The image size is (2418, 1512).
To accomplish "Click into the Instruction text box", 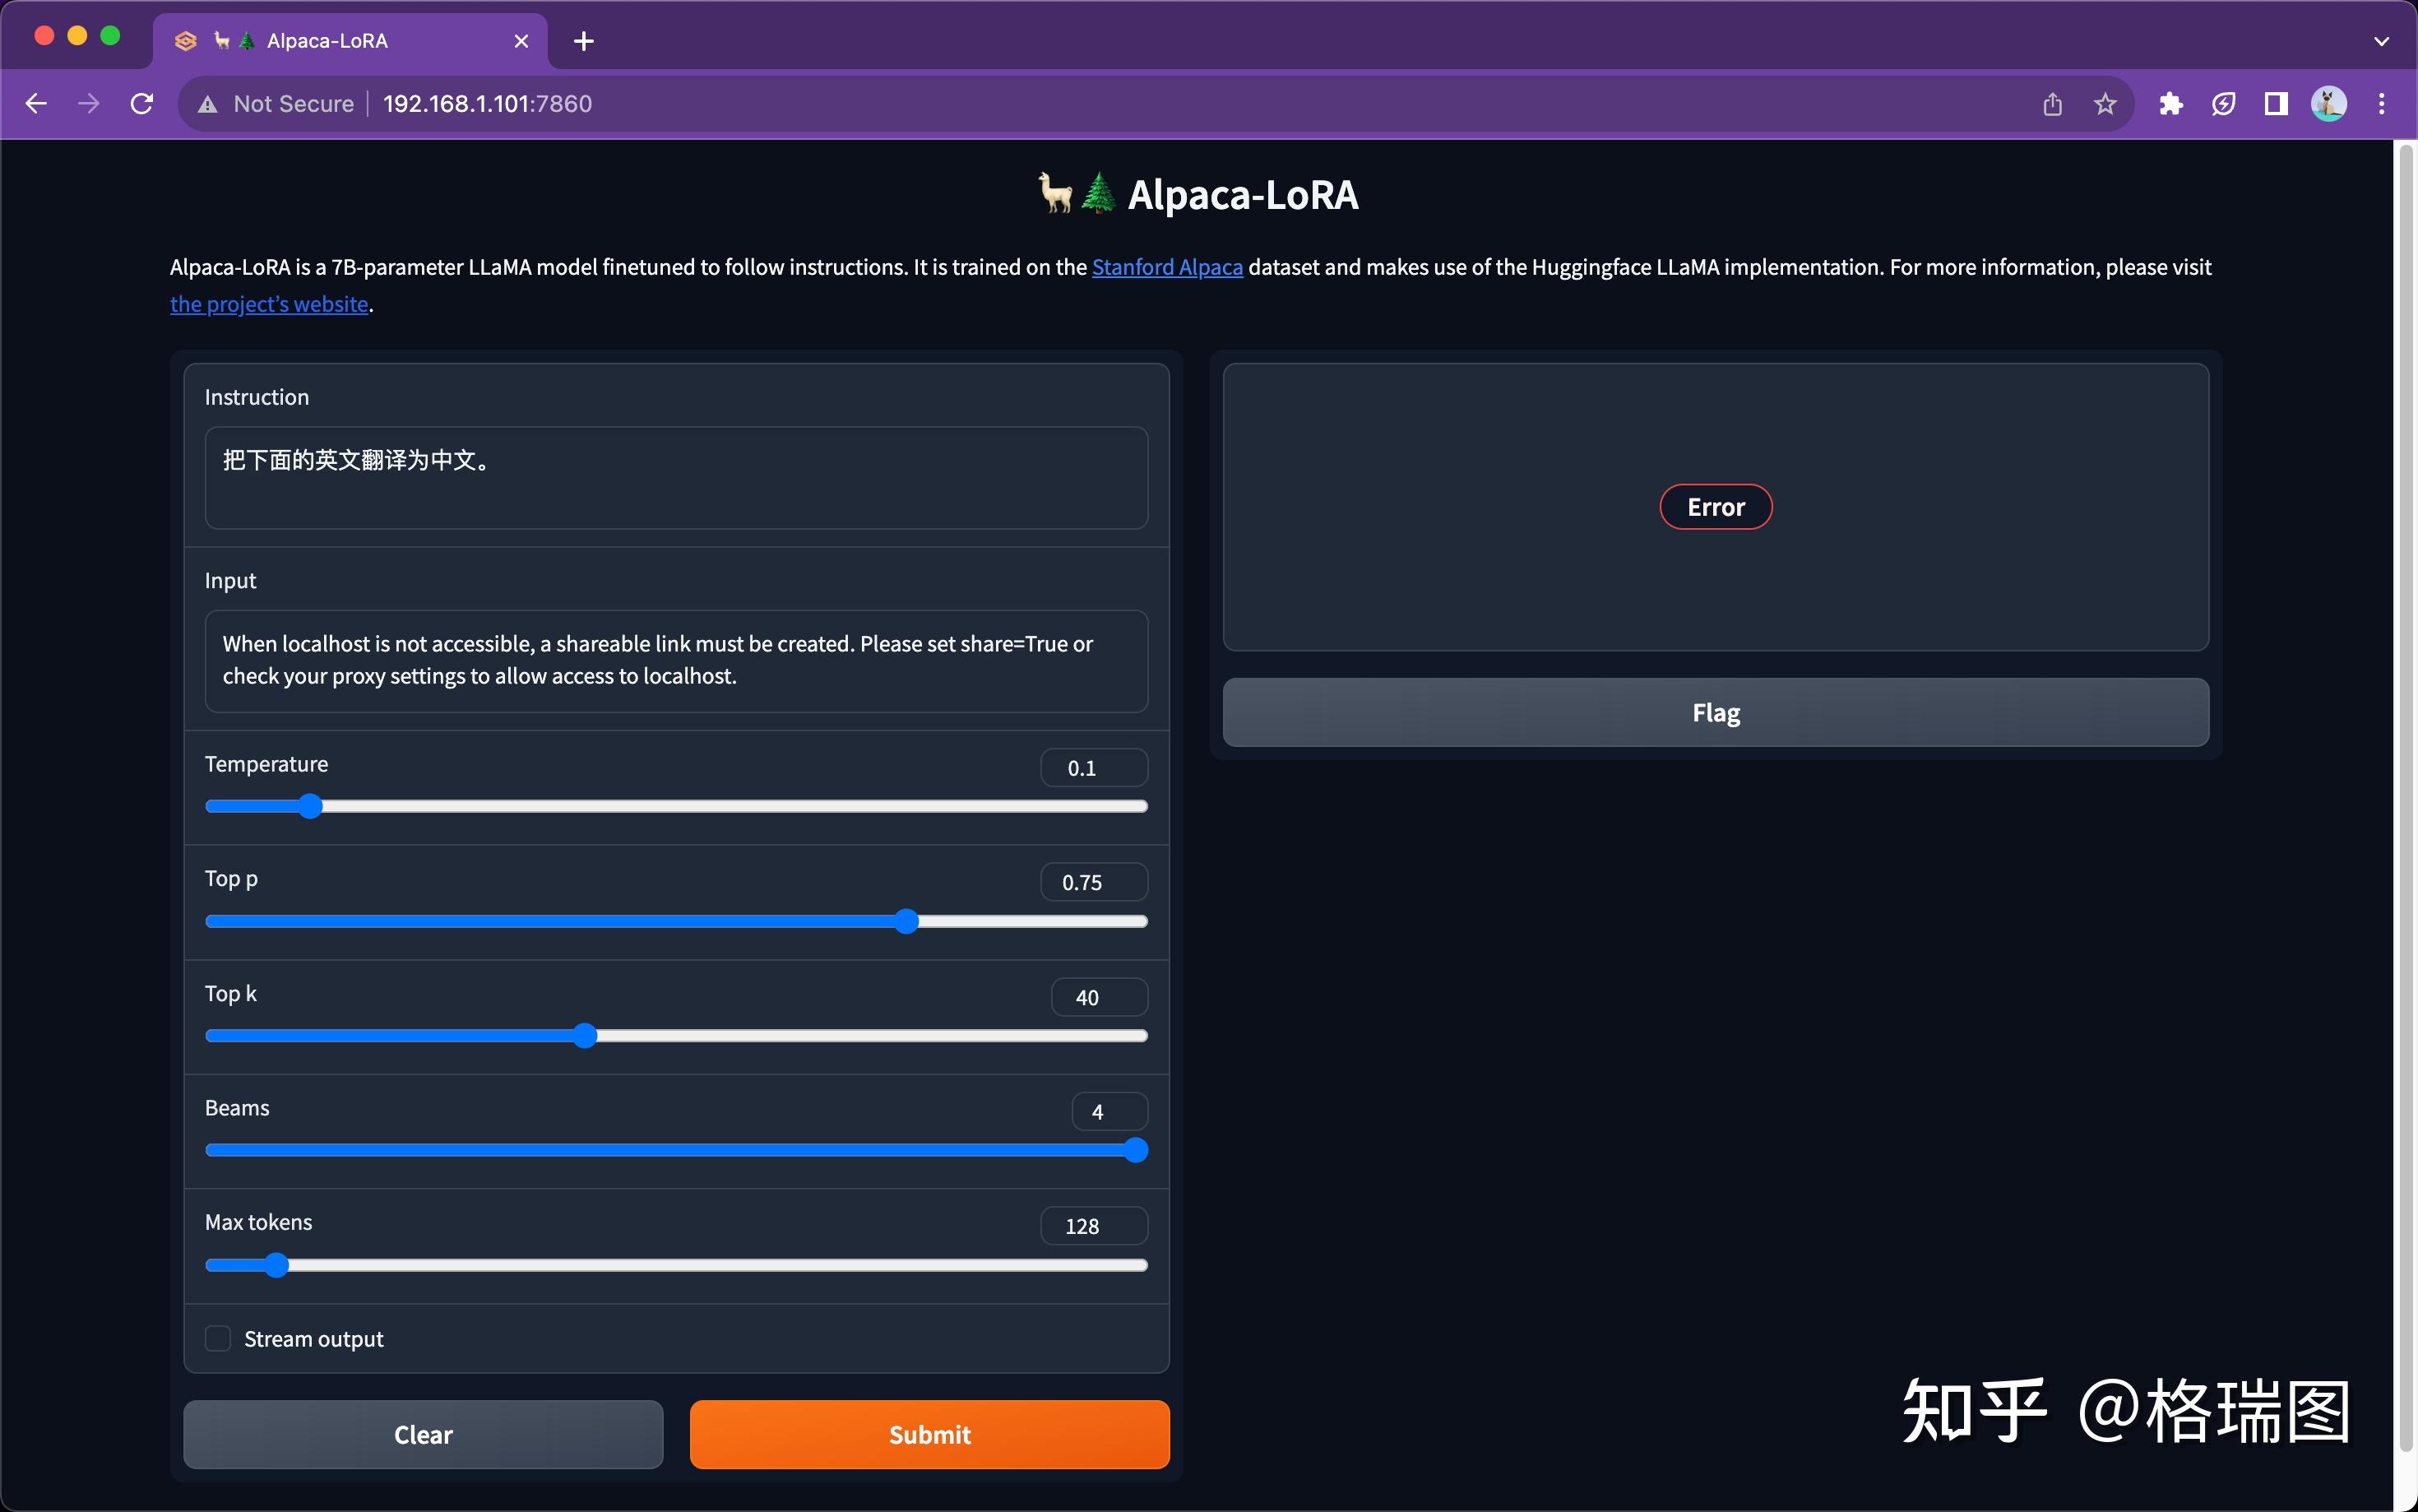I will (676, 478).
